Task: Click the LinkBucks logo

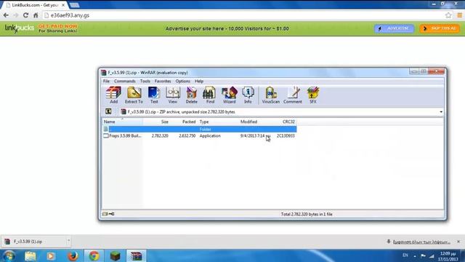Action: point(20,28)
